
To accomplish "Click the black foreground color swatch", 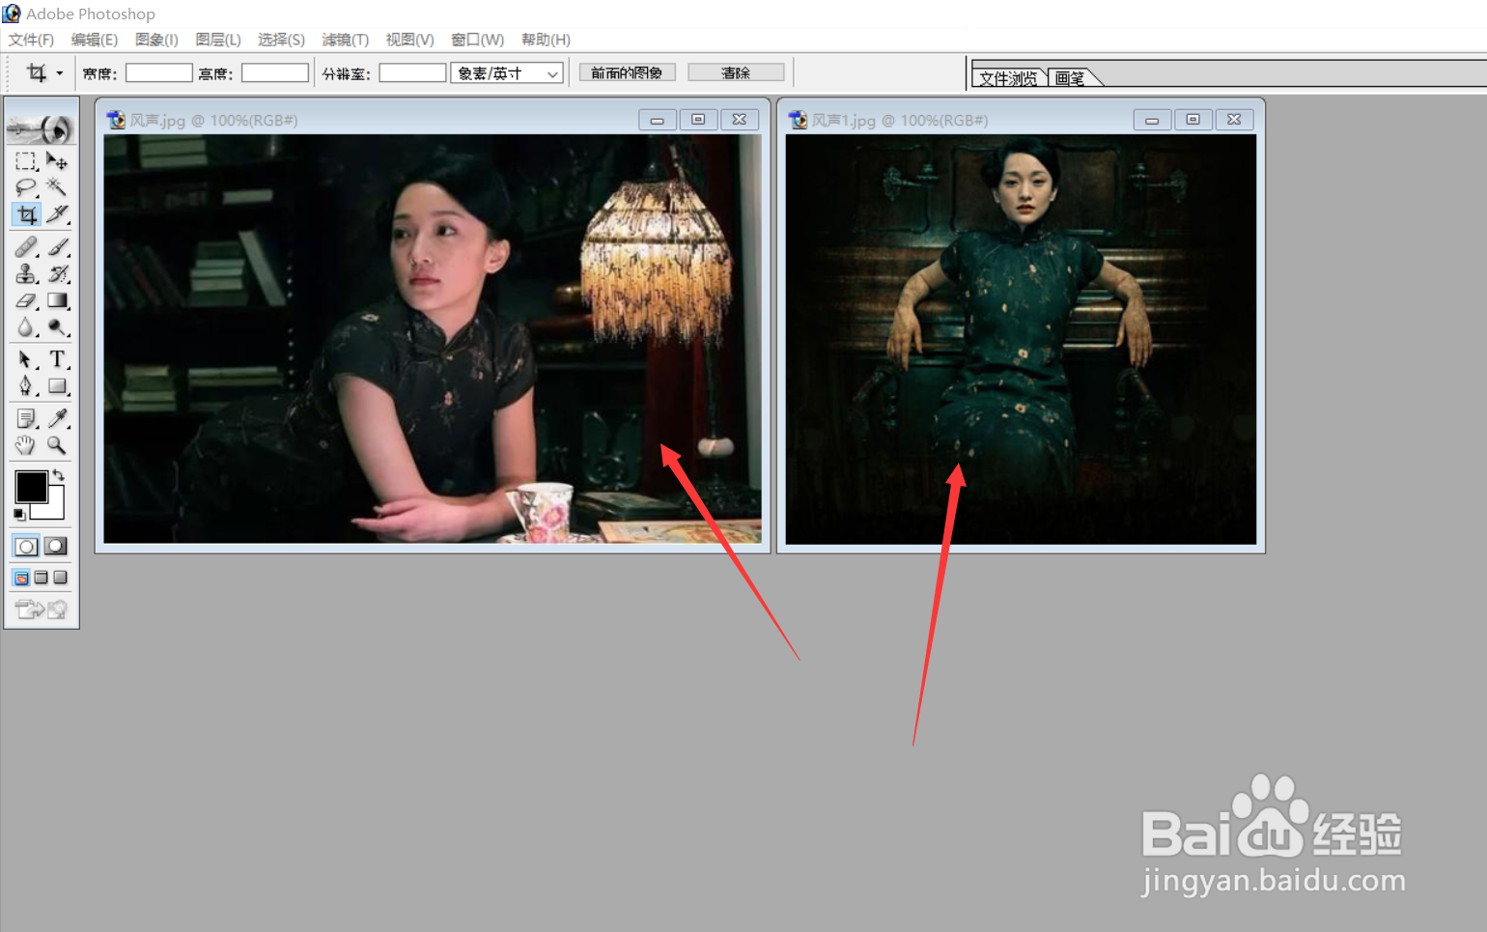I will [30, 487].
